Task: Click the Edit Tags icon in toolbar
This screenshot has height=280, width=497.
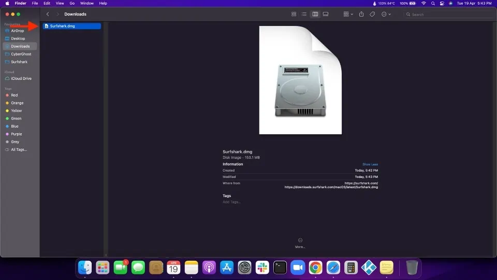Action: [372, 15]
